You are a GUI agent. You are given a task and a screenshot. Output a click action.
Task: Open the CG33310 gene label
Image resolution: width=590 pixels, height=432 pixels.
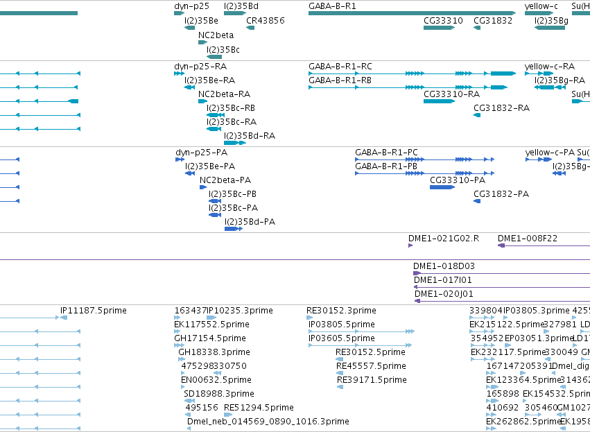(x=443, y=21)
